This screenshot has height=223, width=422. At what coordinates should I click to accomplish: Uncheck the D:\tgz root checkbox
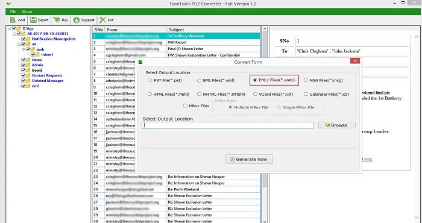pyautogui.click(x=14, y=28)
